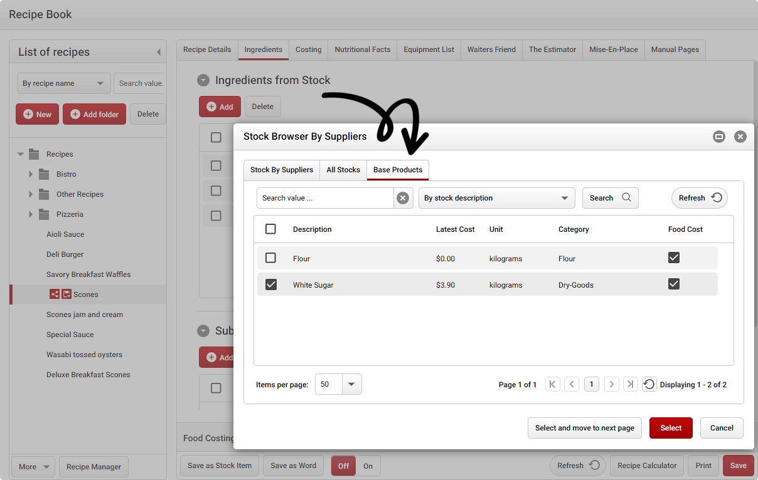This screenshot has width=758, height=480.
Task: Collapse the Sub section chevron
Action: tap(203, 331)
